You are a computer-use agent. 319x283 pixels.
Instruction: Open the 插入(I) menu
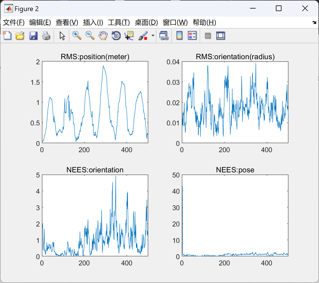click(x=93, y=22)
